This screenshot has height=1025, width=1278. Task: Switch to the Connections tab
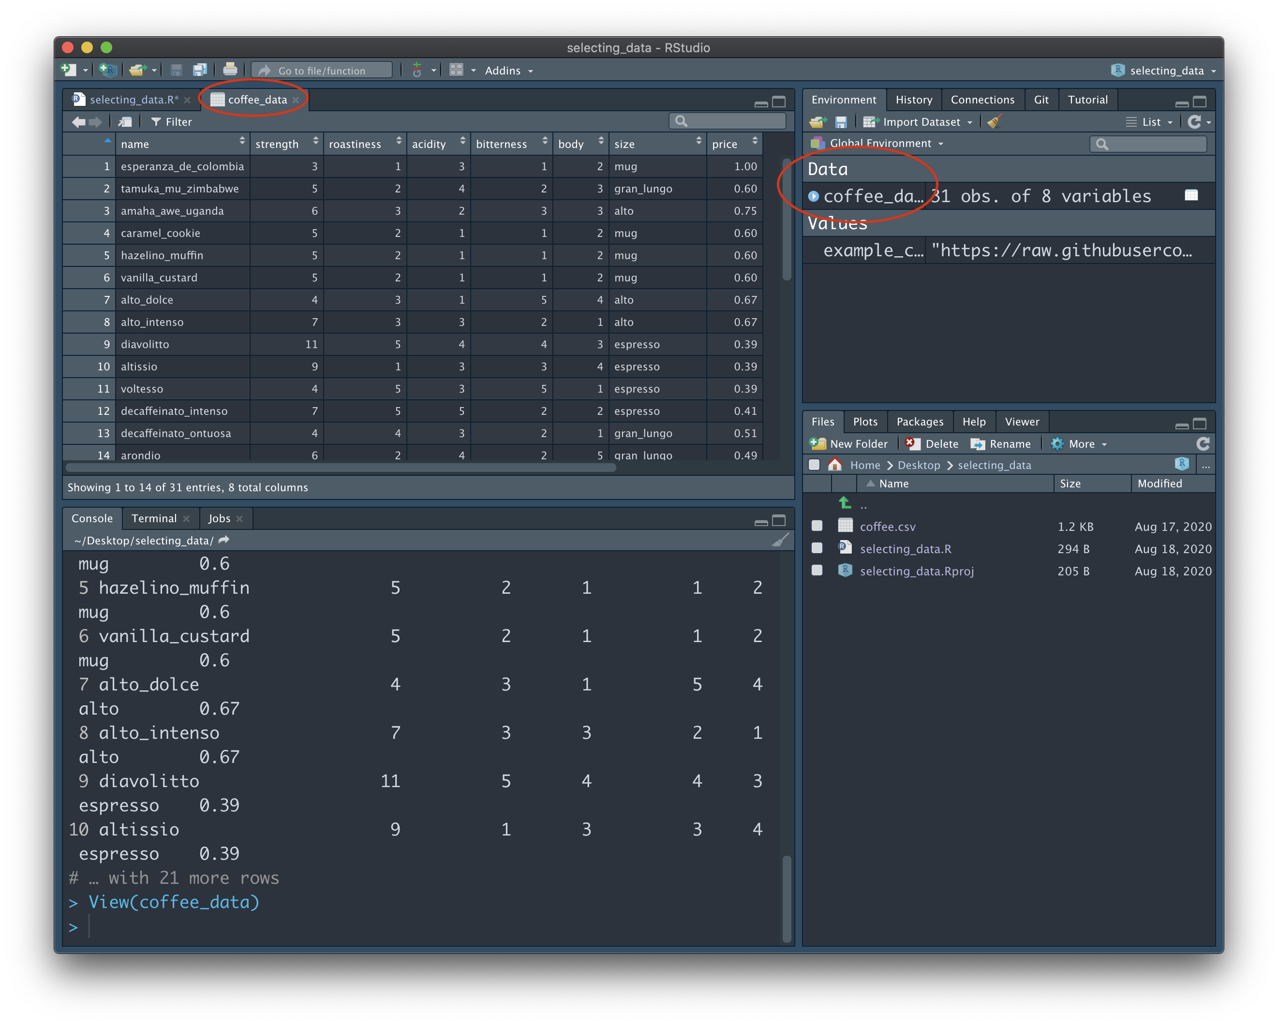coord(982,100)
